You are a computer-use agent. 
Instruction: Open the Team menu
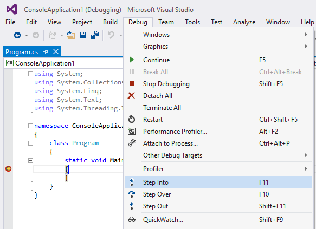pyautogui.click(x=166, y=22)
